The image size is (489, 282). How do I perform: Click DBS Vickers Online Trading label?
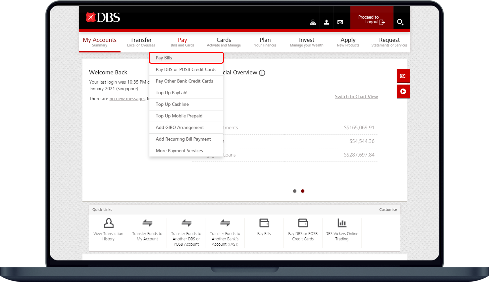[342, 236]
